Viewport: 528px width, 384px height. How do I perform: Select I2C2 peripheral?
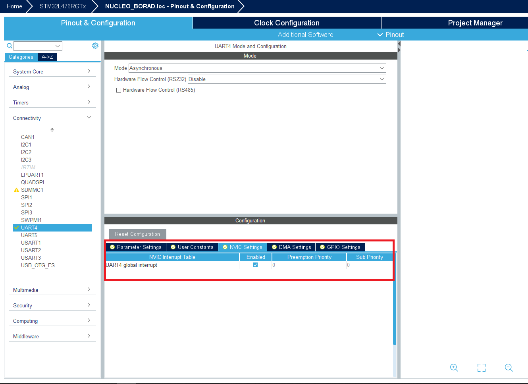(26, 152)
